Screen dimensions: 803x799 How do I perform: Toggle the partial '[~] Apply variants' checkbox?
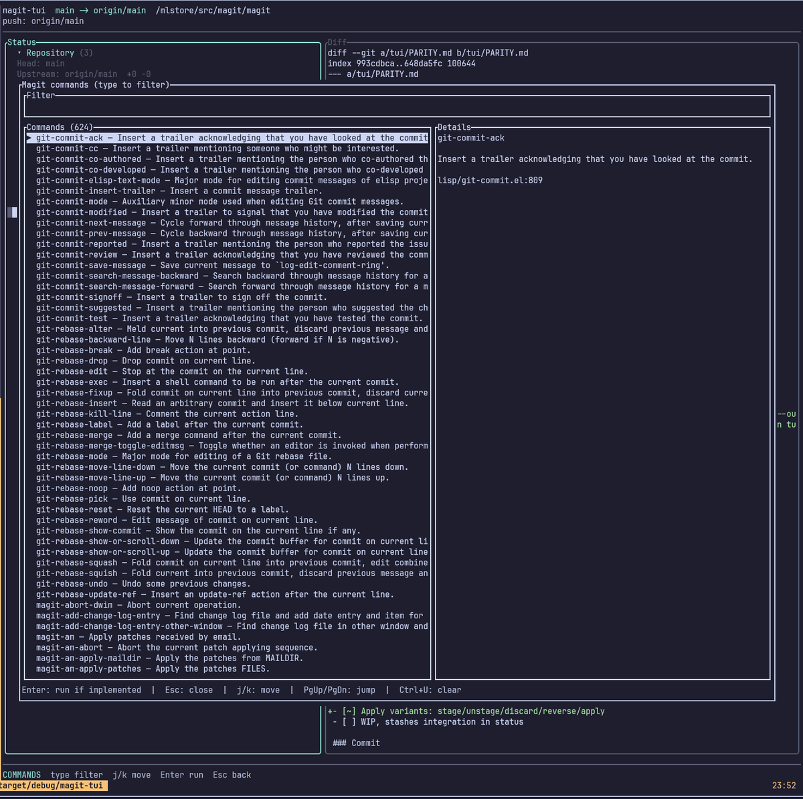click(349, 711)
